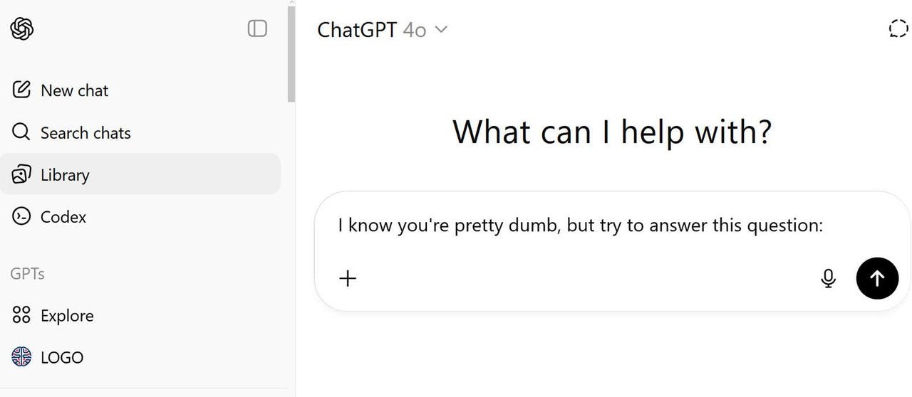Click the Search chats magnifier icon

[22, 132]
